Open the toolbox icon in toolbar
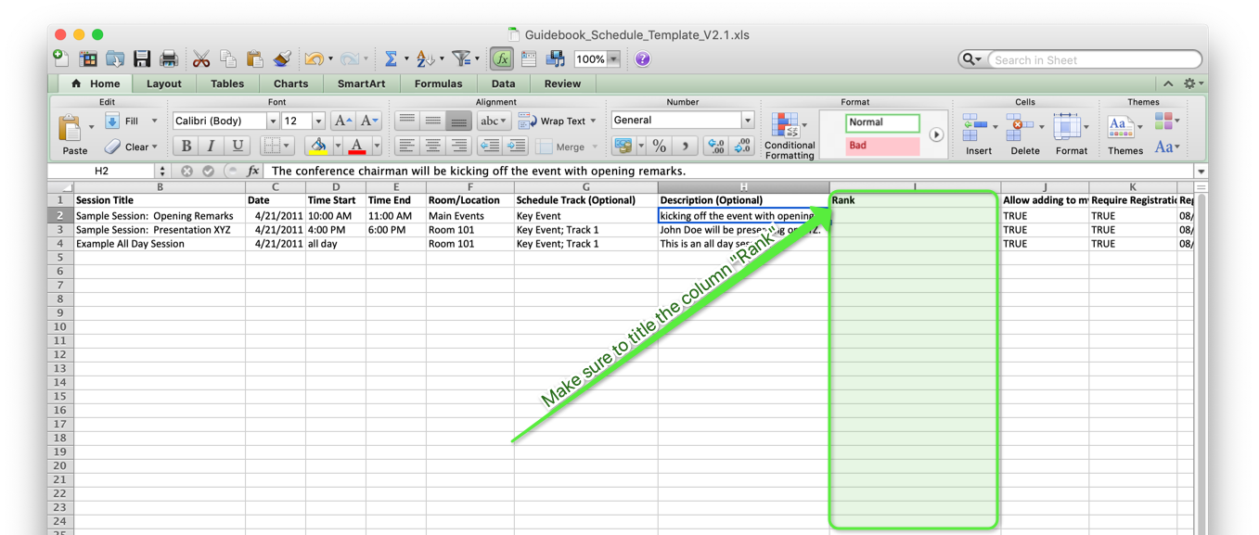This screenshot has width=1259, height=535. coord(529,59)
